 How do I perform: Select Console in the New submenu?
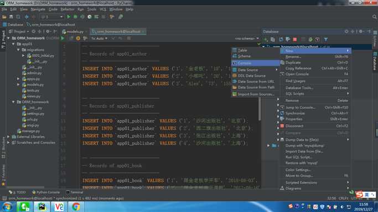(255, 63)
